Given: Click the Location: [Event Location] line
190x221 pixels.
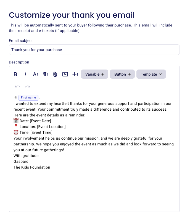Looking at the screenshot, I should click(43, 127).
